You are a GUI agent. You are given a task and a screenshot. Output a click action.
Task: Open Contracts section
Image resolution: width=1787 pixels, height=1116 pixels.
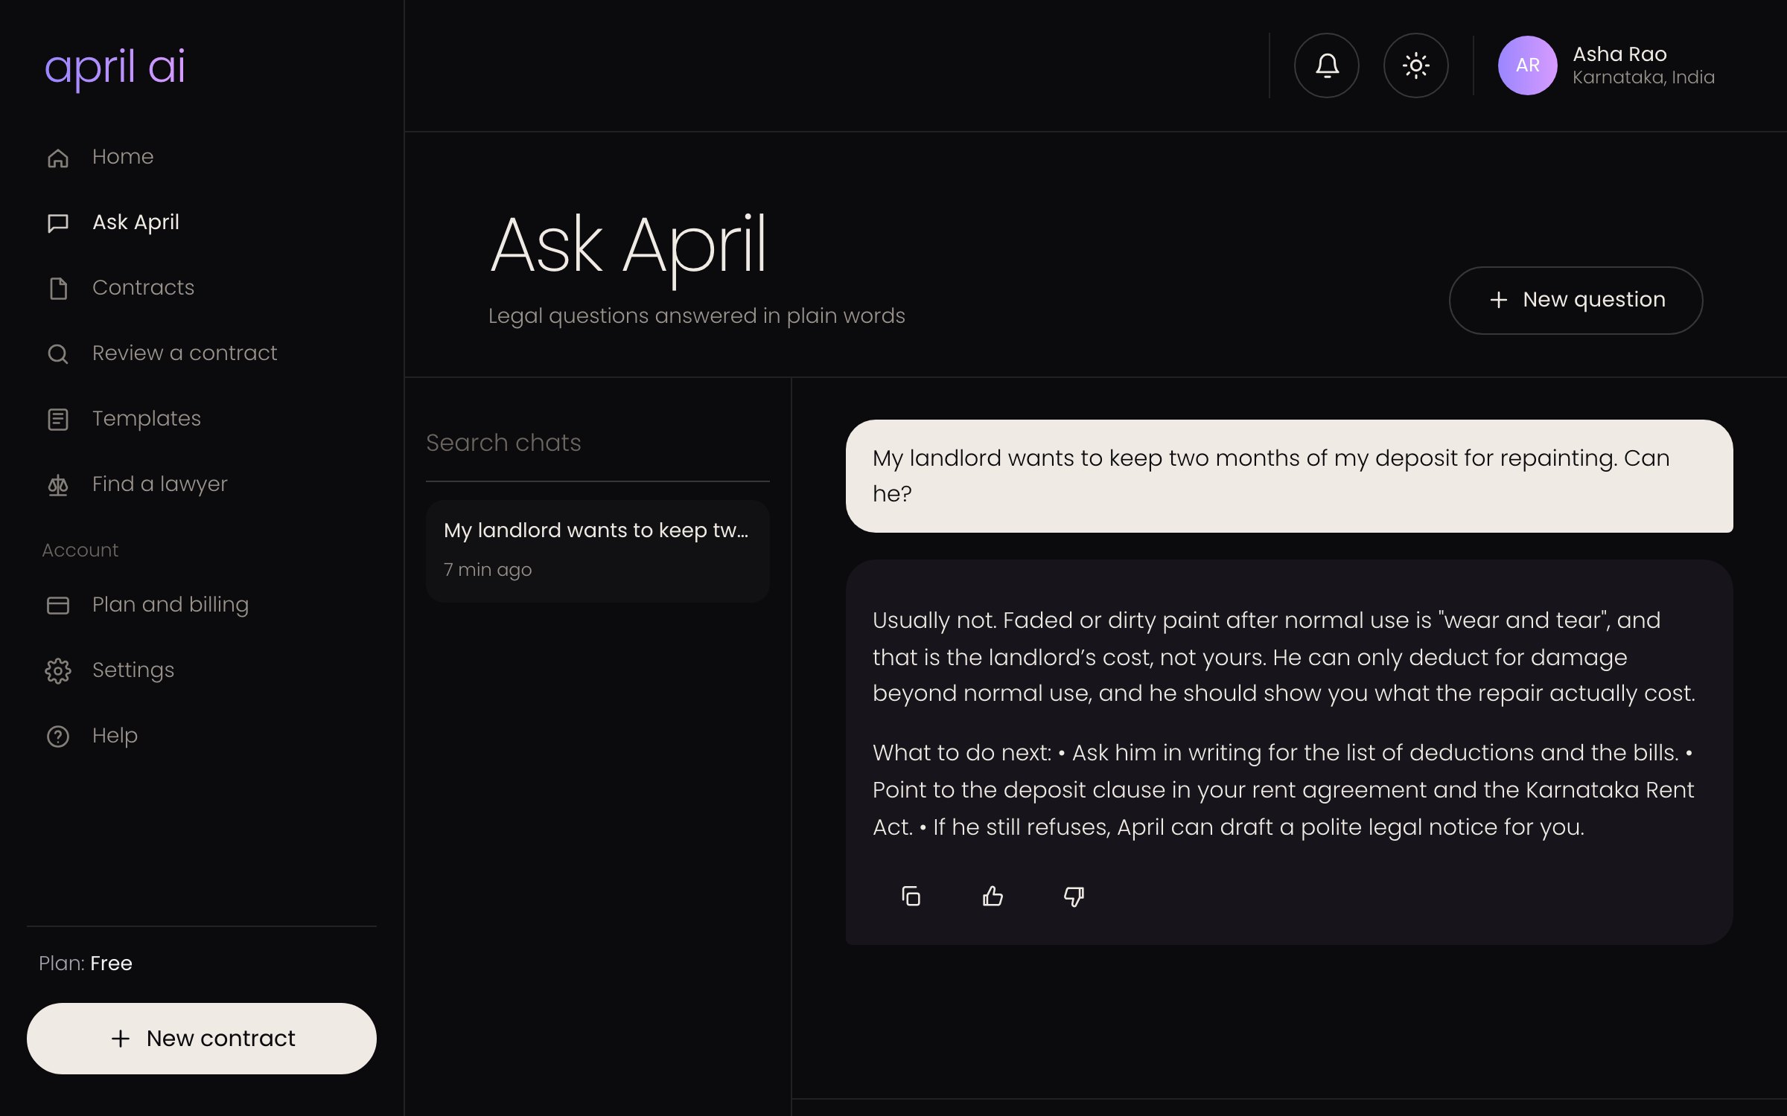pyautogui.click(x=201, y=288)
